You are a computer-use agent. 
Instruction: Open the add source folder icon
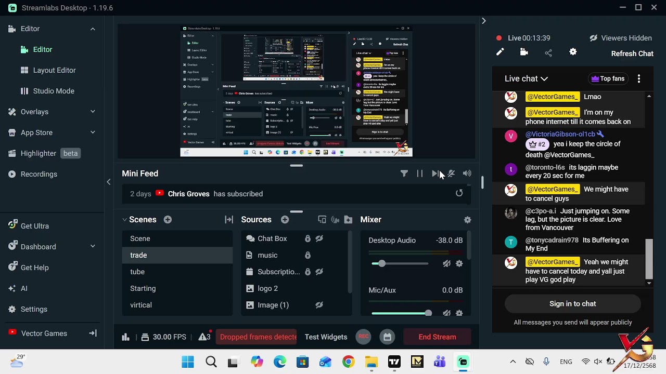tap(349, 220)
